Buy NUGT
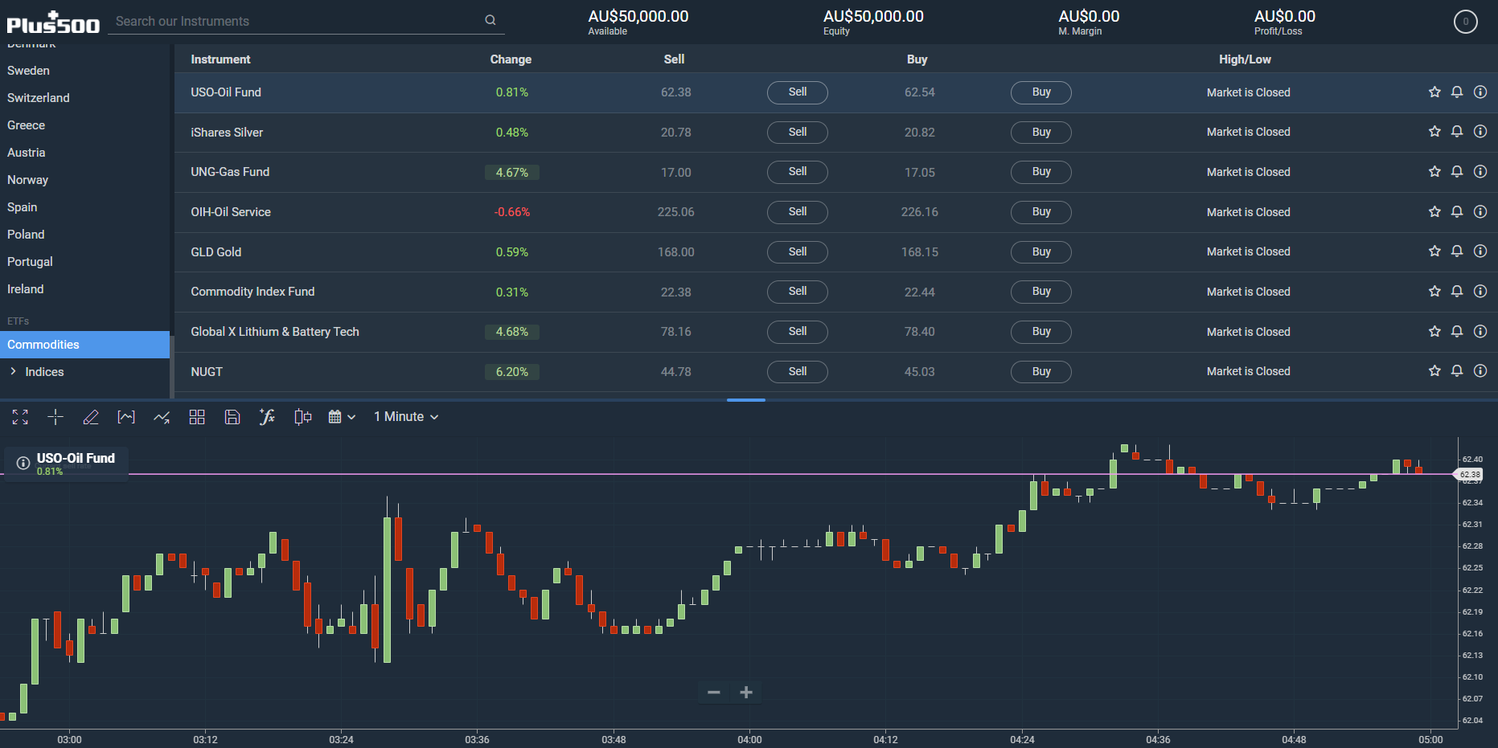Viewport: 1498px width, 748px height. click(1041, 371)
